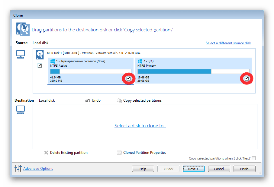Click the Clone wizard disk icon
Screen dimensions: 274x187
point(23,29)
